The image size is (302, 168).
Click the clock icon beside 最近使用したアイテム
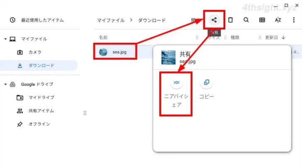click(x=12, y=20)
